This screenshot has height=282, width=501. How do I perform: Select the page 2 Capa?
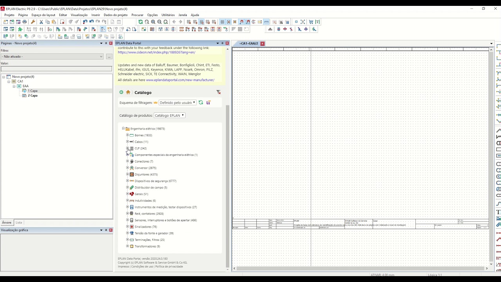click(x=32, y=96)
